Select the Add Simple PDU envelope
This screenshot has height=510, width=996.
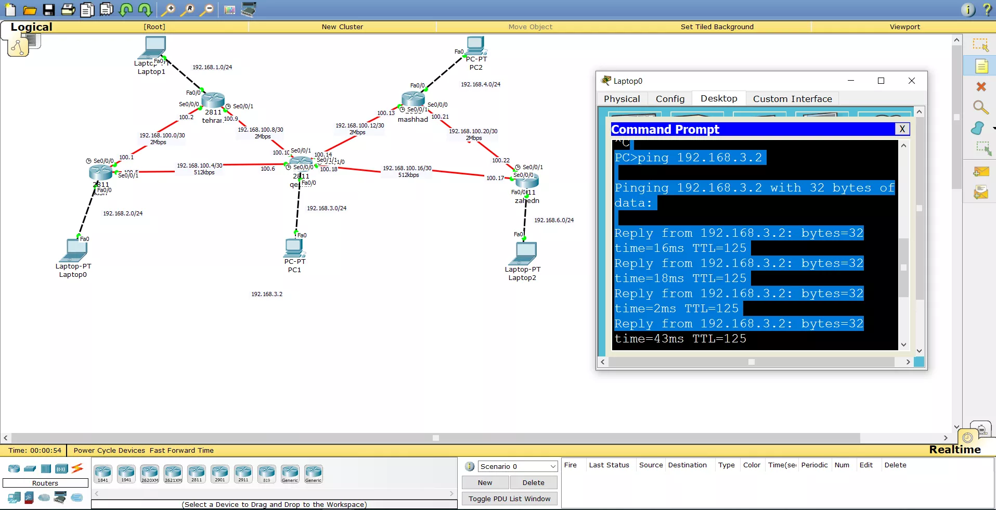point(981,171)
